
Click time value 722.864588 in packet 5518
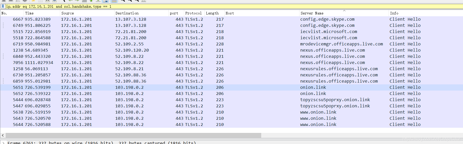(x=38, y=38)
